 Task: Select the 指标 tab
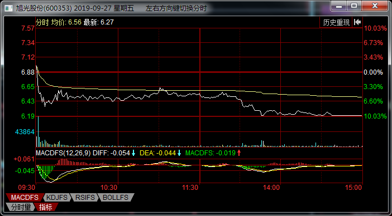(46, 207)
